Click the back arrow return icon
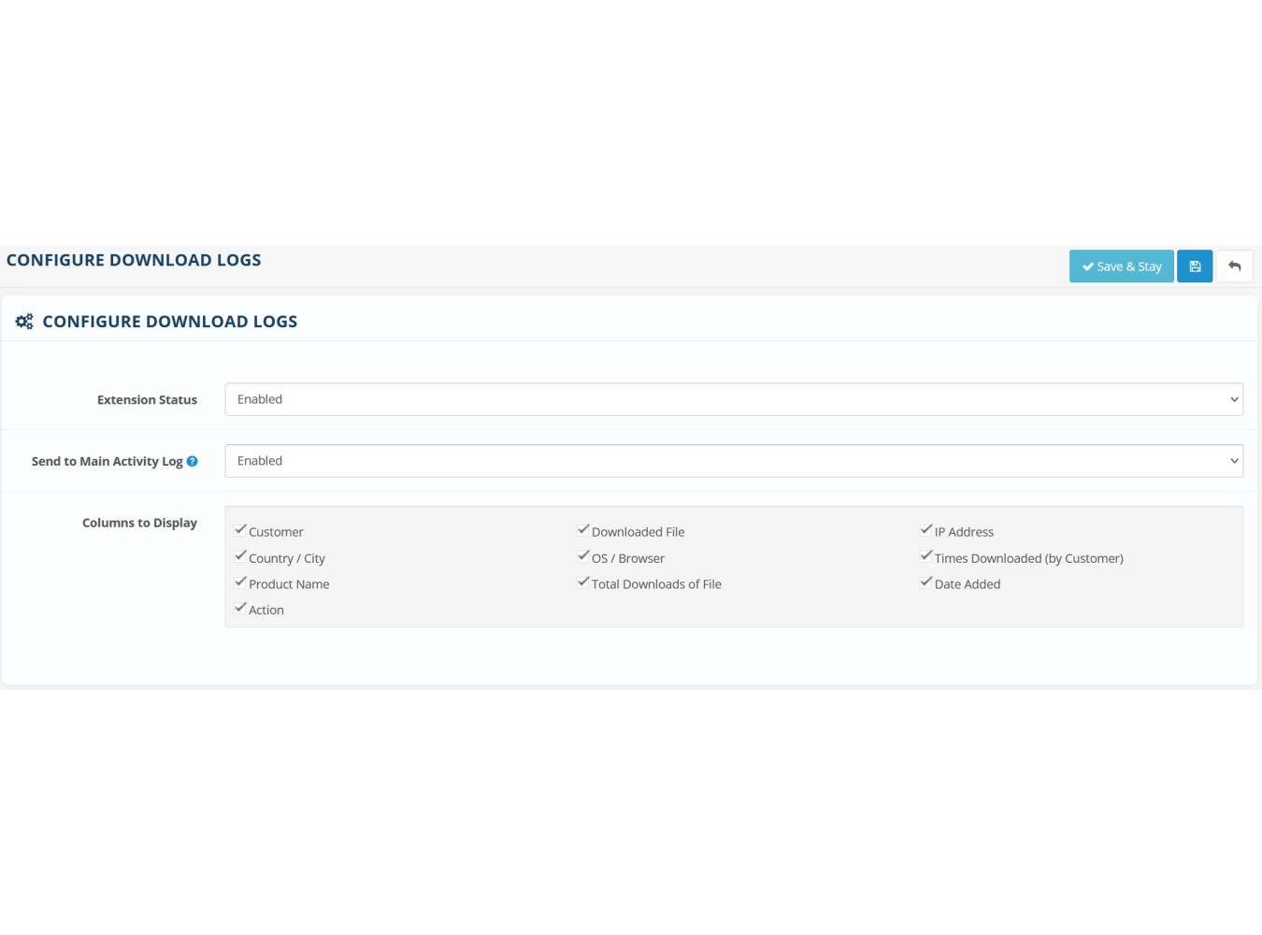 pos(1234,266)
